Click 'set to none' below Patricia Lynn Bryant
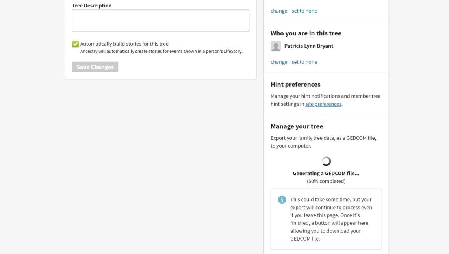This screenshot has height=254, width=449. [304, 62]
